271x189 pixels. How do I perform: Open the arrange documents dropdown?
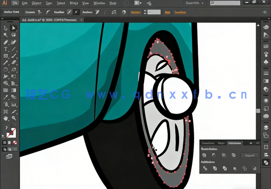coord(138,3)
